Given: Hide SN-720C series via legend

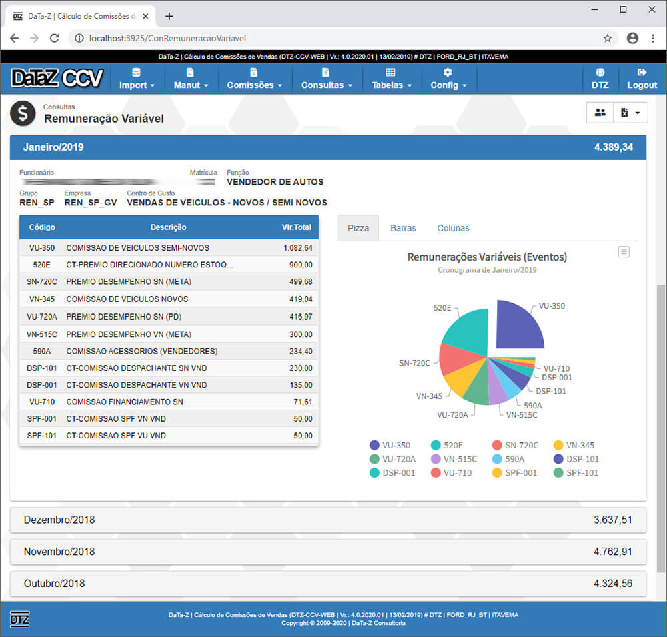Looking at the screenshot, I should coord(518,445).
